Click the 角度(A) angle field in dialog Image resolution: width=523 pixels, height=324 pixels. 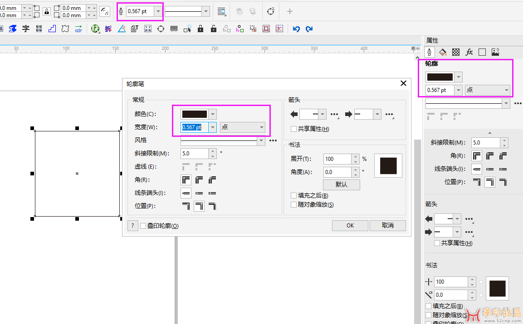pyautogui.click(x=337, y=172)
